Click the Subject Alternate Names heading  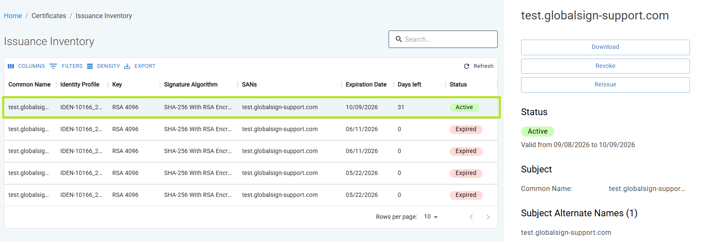579,213
